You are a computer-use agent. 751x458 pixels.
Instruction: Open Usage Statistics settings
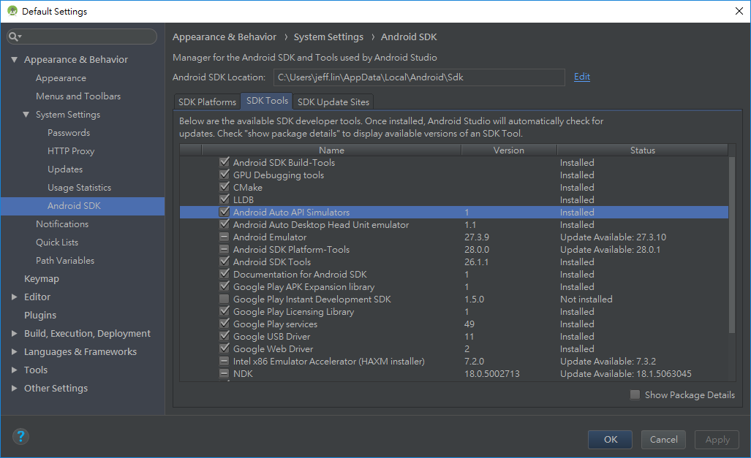79,188
